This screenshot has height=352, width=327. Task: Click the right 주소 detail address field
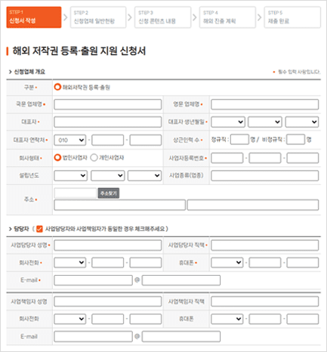point(253,205)
